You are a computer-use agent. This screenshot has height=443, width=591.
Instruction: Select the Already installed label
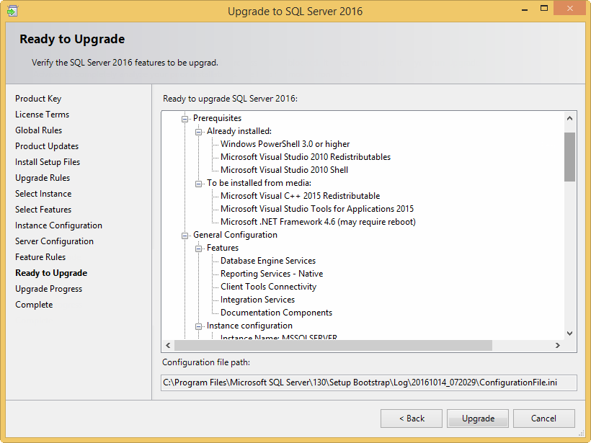click(x=239, y=131)
